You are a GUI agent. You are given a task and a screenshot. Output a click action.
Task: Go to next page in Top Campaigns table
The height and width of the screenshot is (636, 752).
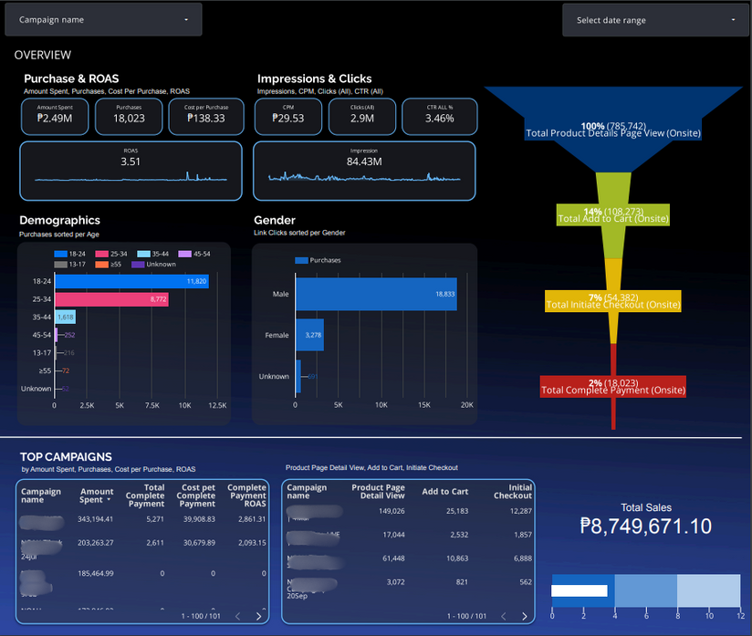click(x=259, y=616)
